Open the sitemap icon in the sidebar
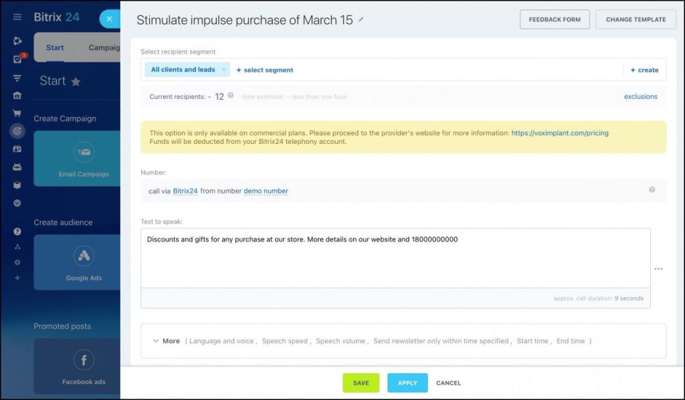685x400 pixels. point(17,247)
